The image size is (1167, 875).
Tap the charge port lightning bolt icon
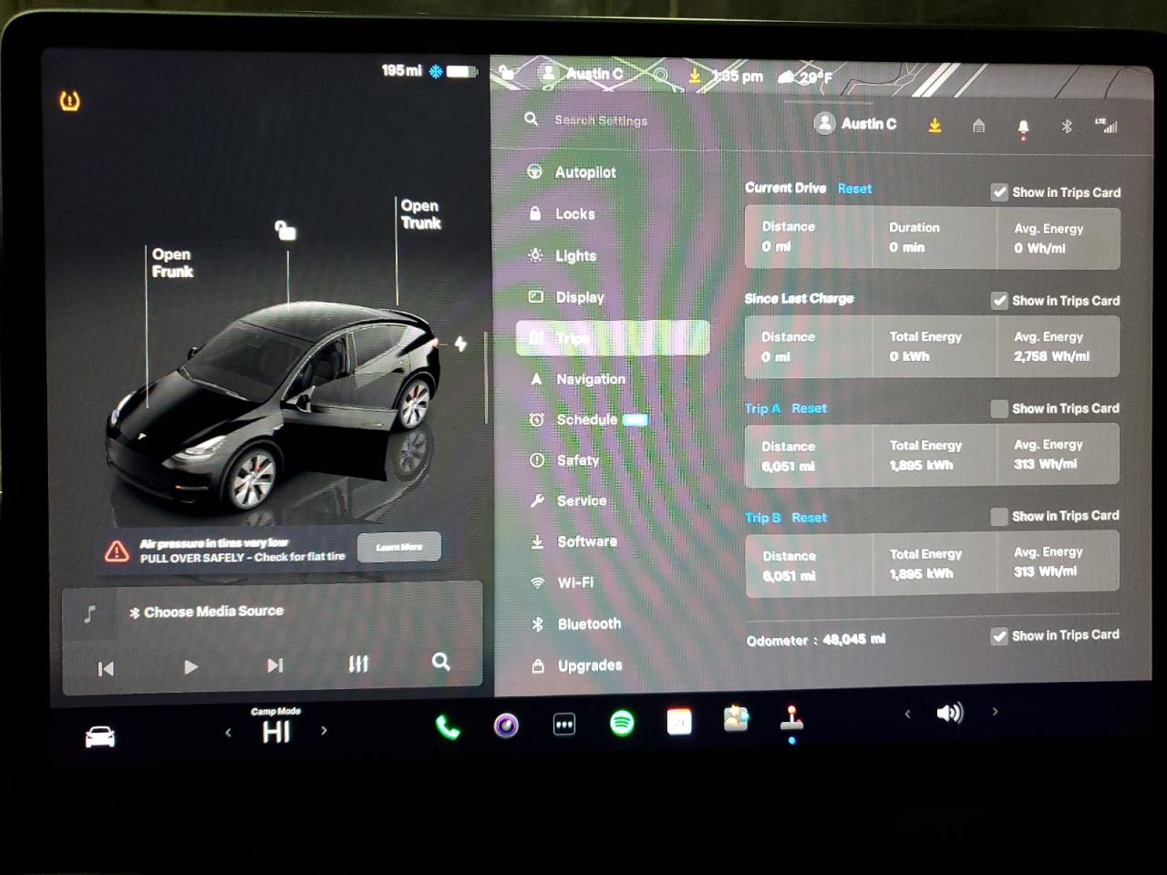(460, 344)
